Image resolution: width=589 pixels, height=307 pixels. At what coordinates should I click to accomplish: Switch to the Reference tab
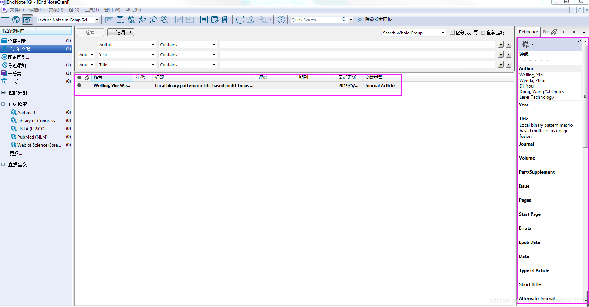coord(528,32)
